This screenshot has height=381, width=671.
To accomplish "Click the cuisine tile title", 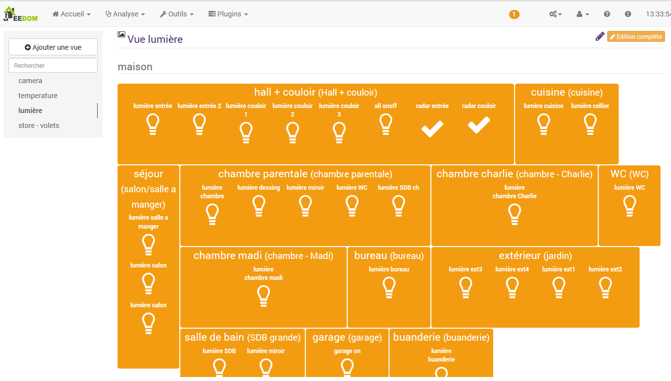I will point(567,92).
